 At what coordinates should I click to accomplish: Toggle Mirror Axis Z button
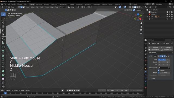pos(168,60)
